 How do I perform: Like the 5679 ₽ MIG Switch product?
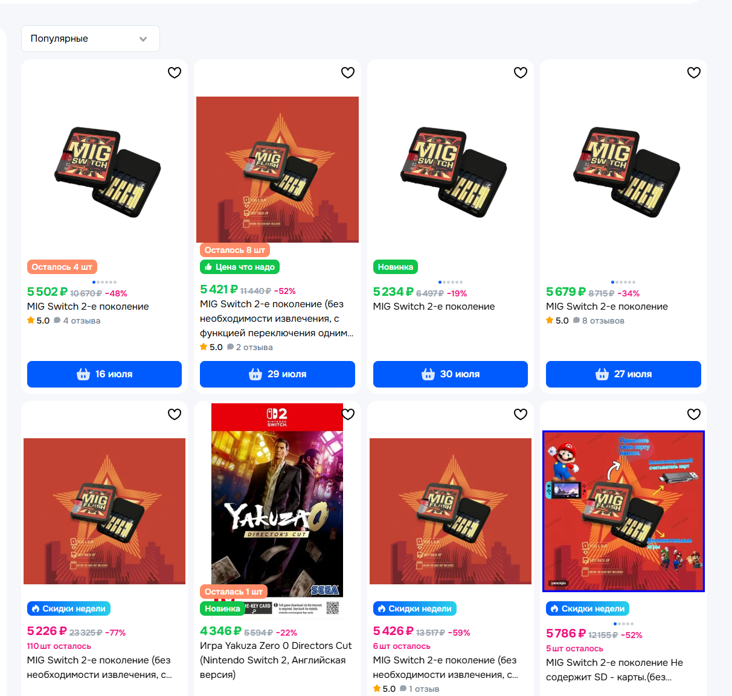tap(694, 72)
